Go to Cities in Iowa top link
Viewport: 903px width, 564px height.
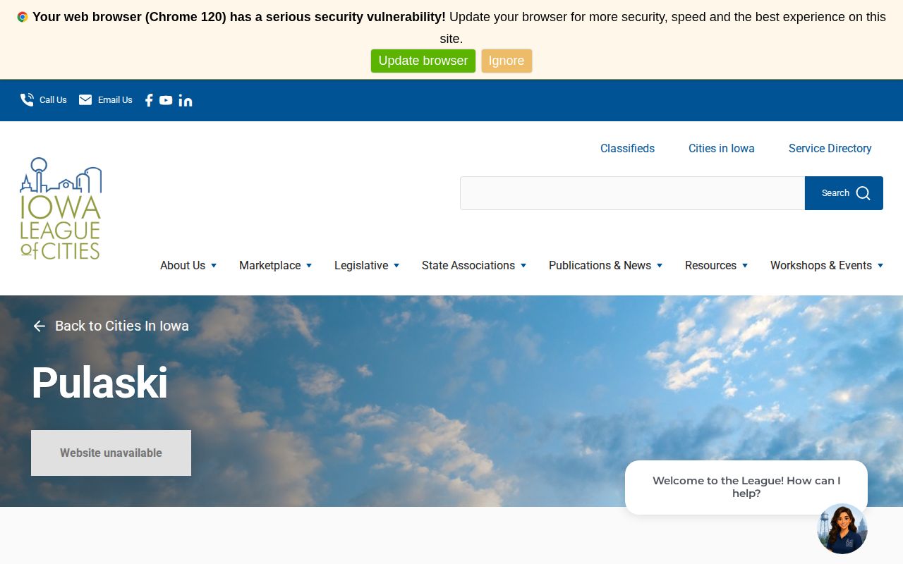(722, 148)
